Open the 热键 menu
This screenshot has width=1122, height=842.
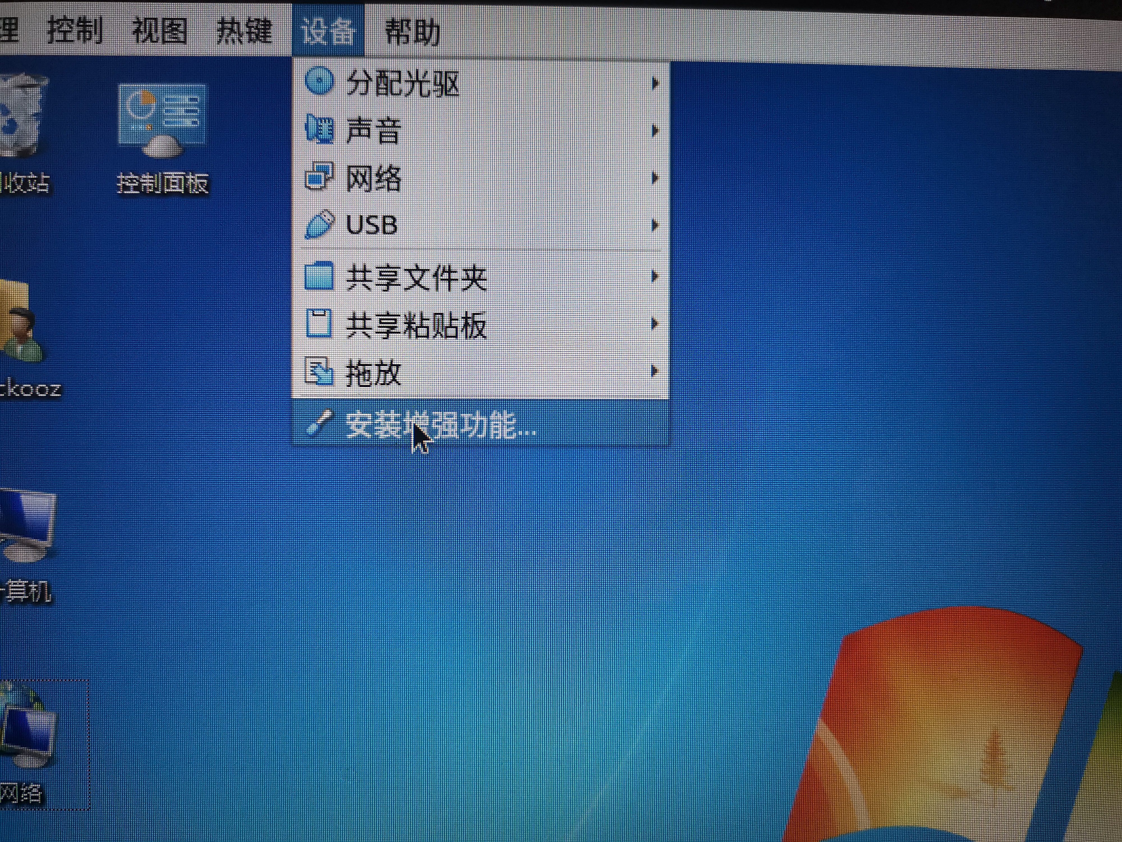[x=244, y=30]
